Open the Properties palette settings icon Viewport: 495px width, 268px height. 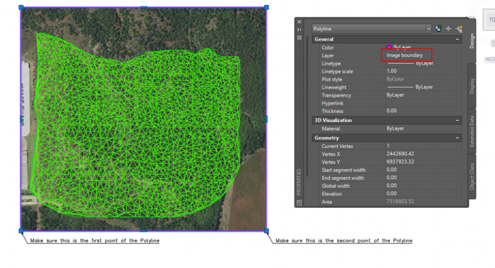[x=300, y=37]
